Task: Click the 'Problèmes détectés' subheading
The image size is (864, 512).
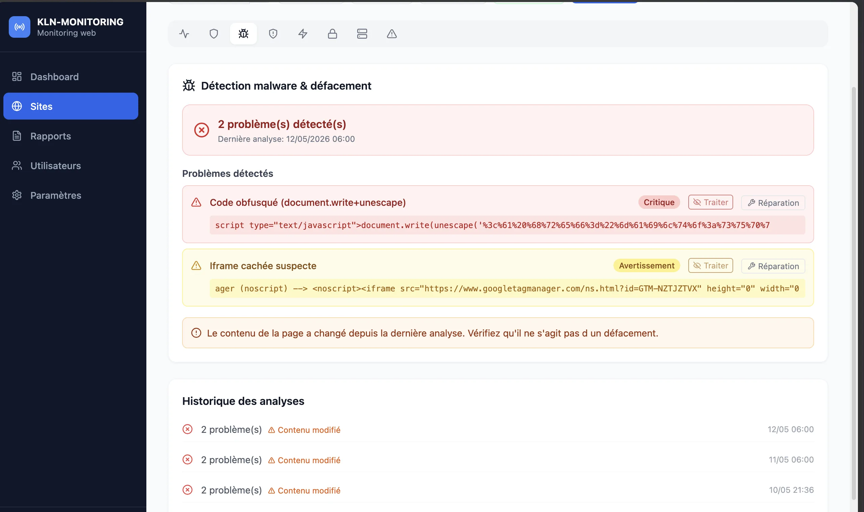Action: (x=228, y=173)
